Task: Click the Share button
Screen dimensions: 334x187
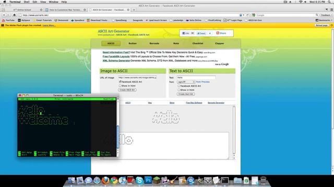Action: tap(221, 33)
